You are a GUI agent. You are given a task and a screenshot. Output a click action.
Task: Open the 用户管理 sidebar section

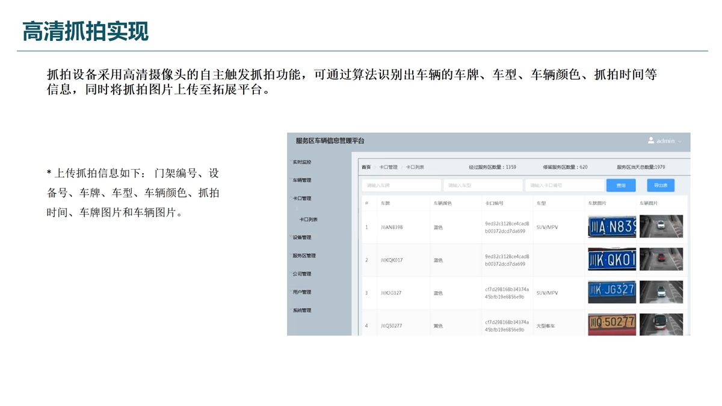click(x=302, y=292)
